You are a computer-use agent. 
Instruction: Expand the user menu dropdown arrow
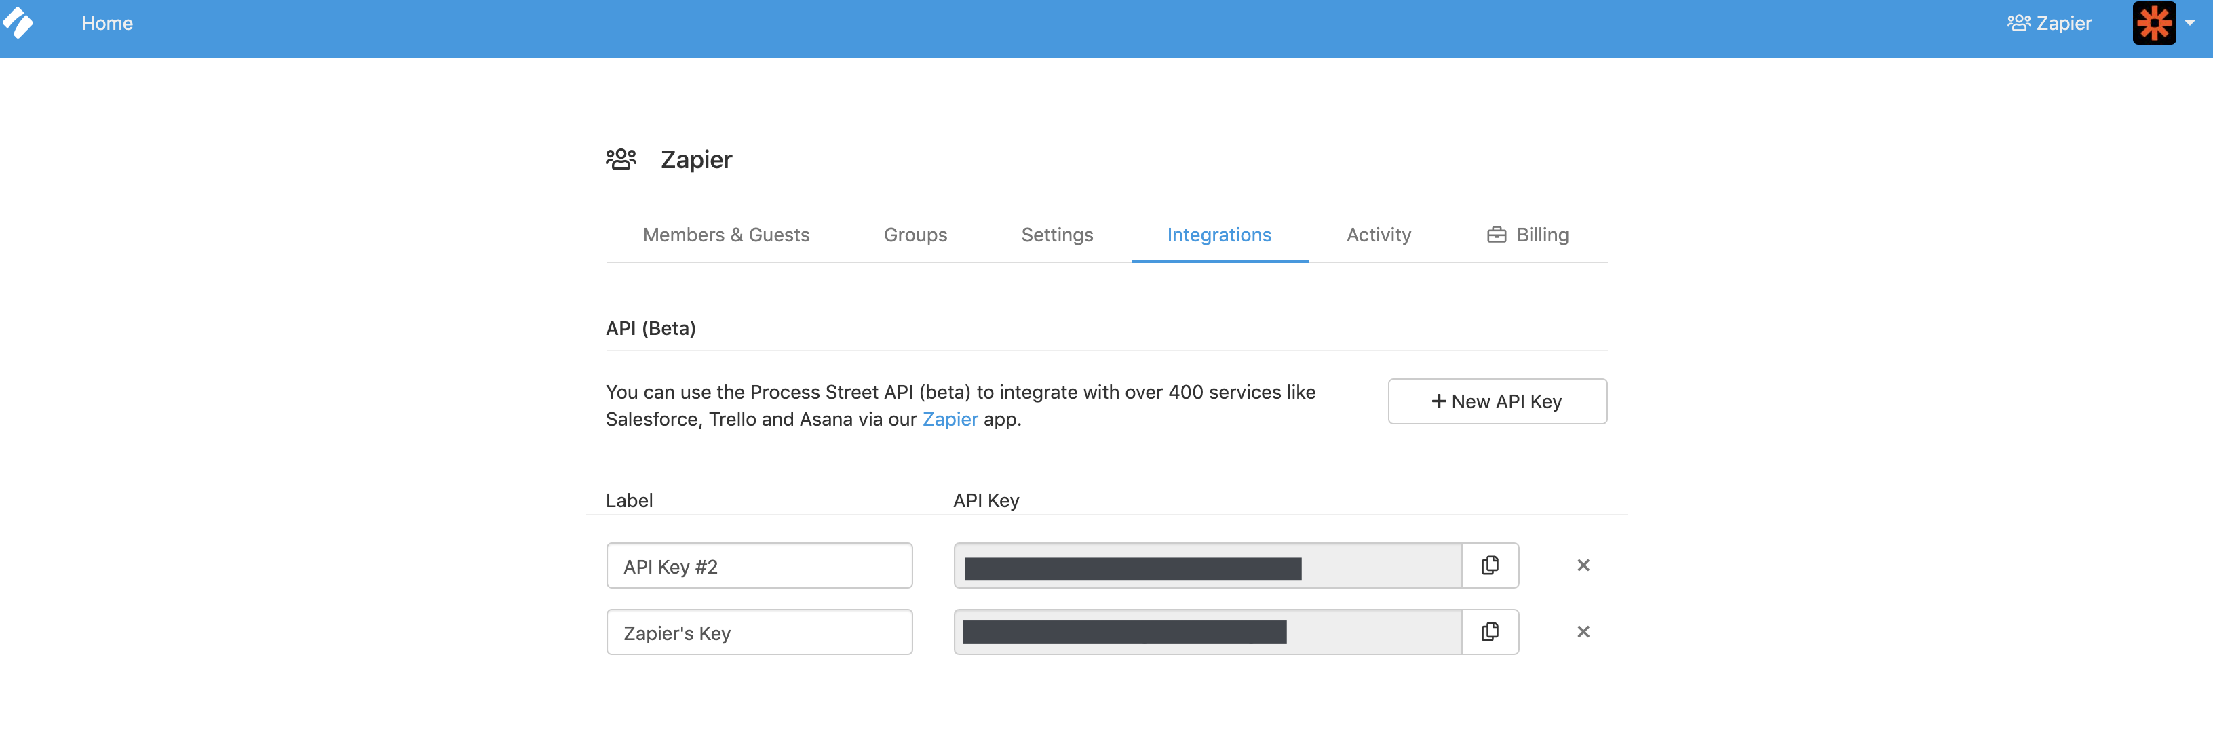(x=2190, y=23)
